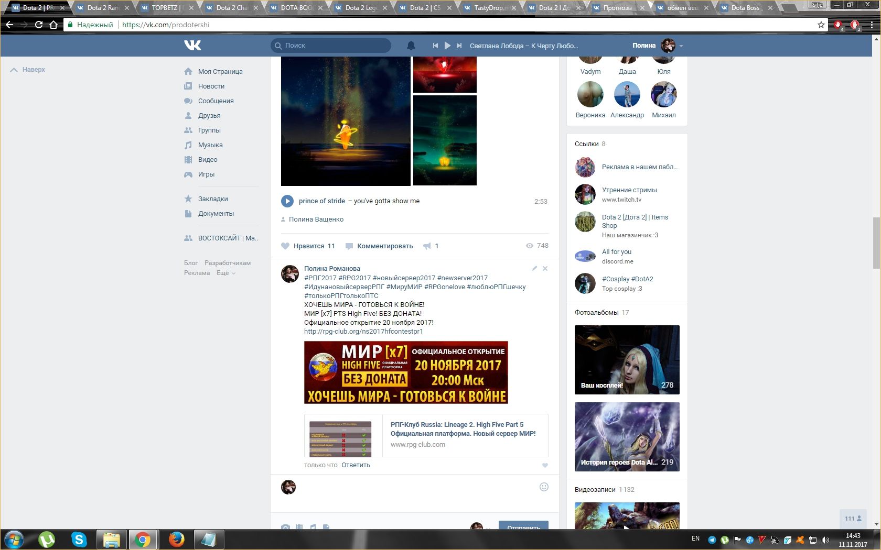The height and width of the screenshot is (550, 881).
Task: Bookmark page with star icon
Action: (x=821, y=25)
